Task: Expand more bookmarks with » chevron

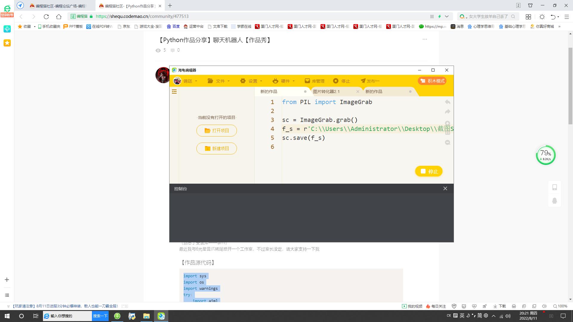Action: point(559,27)
